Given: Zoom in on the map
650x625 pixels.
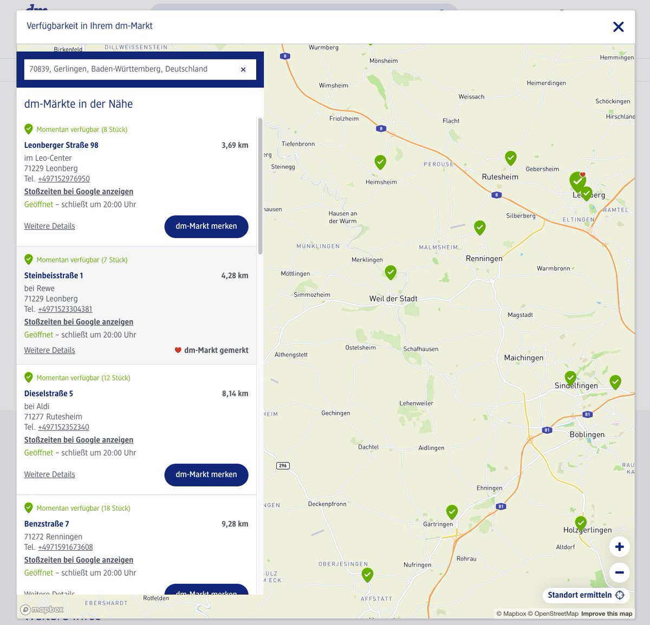Looking at the screenshot, I should coord(619,546).
